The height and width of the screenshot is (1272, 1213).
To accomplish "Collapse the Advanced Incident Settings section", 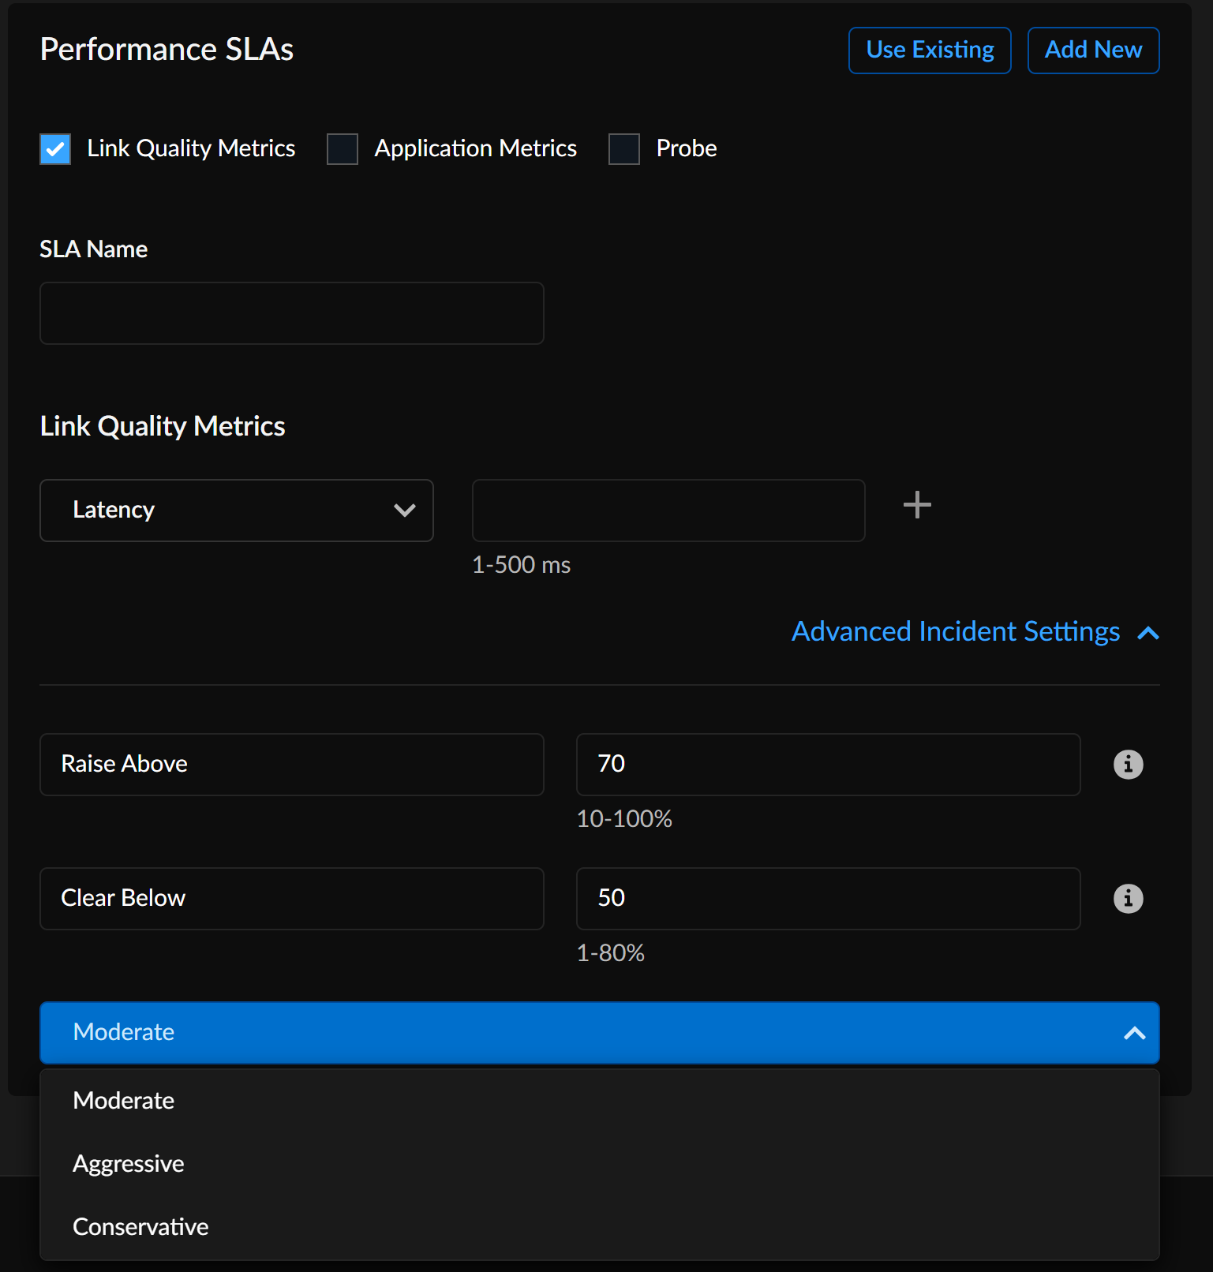I will [955, 632].
